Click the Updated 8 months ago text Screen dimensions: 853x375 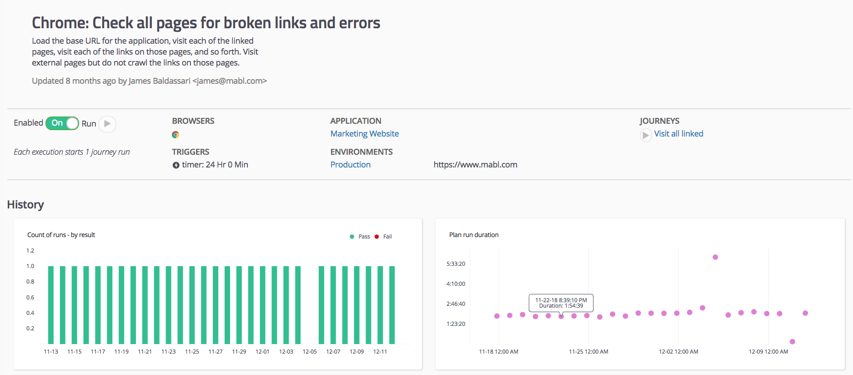tap(149, 81)
